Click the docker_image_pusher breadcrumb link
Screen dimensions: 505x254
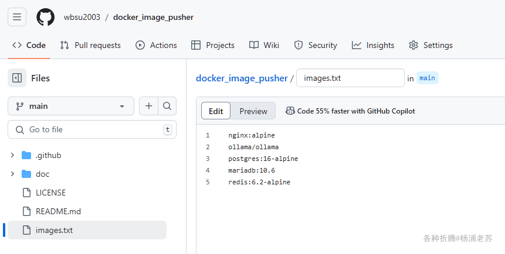(x=242, y=78)
